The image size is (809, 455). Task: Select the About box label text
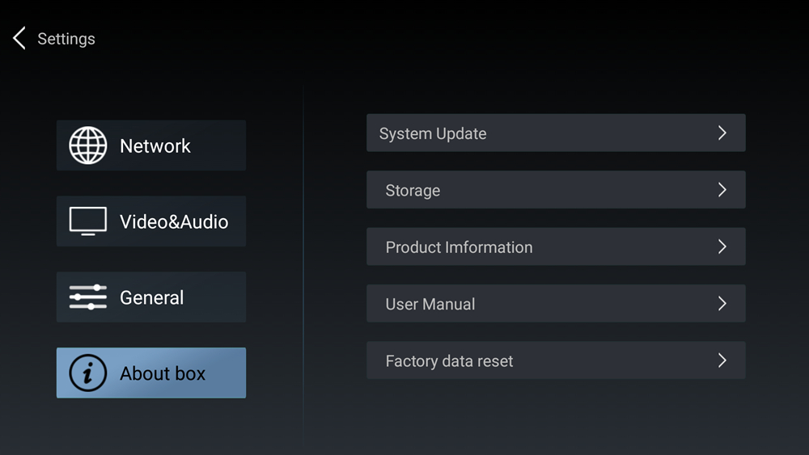(163, 373)
